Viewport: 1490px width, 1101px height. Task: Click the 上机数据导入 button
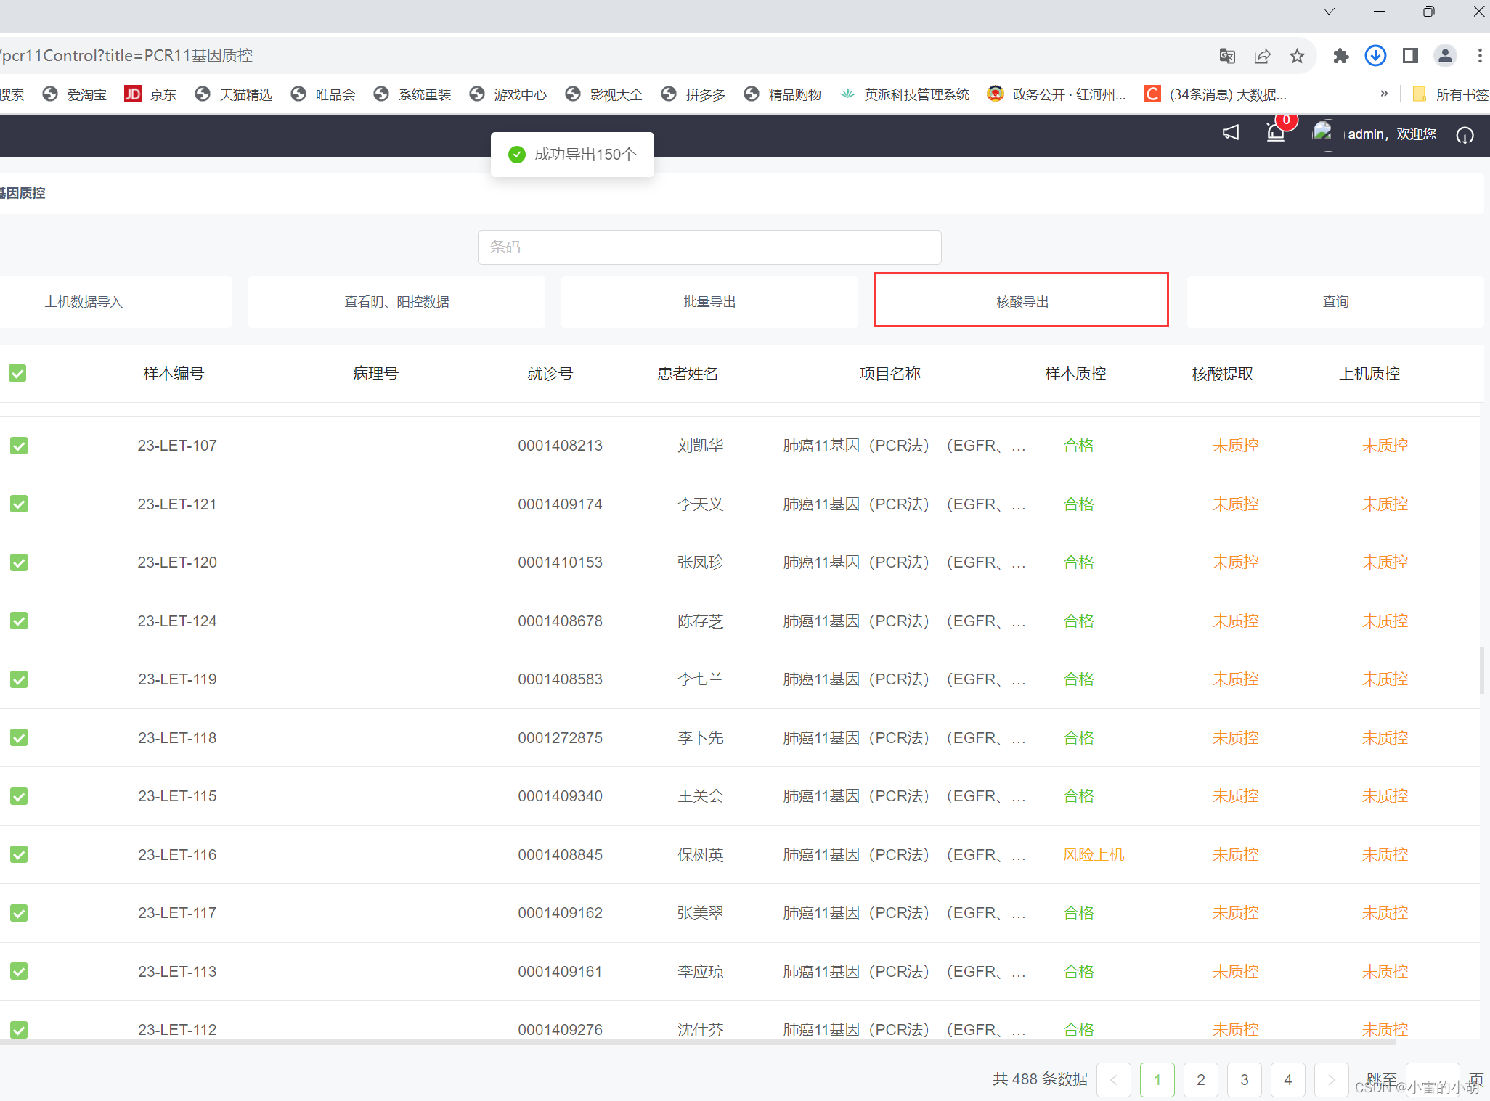click(x=84, y=300)
